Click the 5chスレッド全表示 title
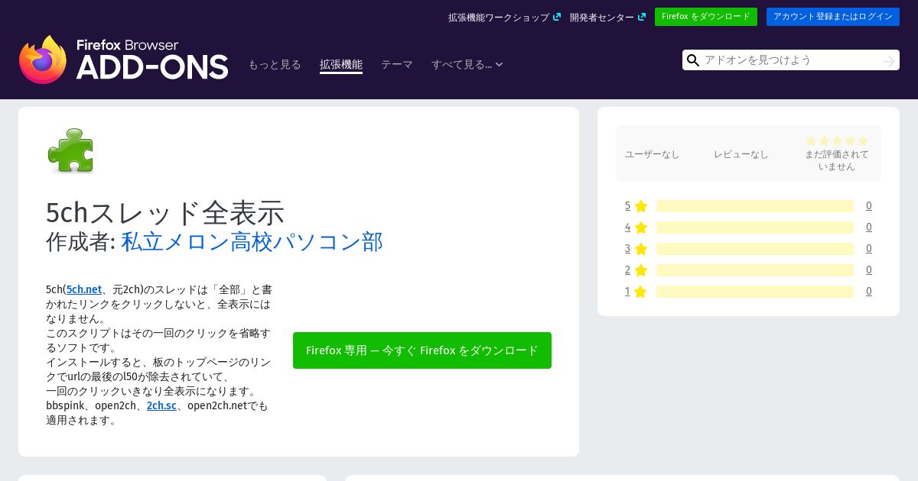The image size is (918, 481). (165, 212)
